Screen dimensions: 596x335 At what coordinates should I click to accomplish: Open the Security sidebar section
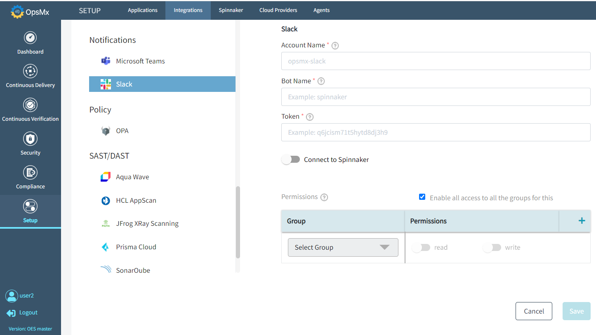pos(30,143)
